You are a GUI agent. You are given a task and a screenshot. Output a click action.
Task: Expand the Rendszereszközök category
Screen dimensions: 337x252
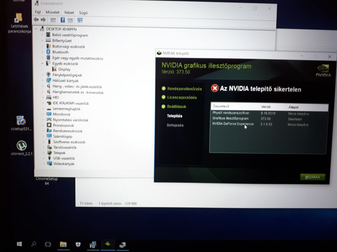tap(43, 131)
